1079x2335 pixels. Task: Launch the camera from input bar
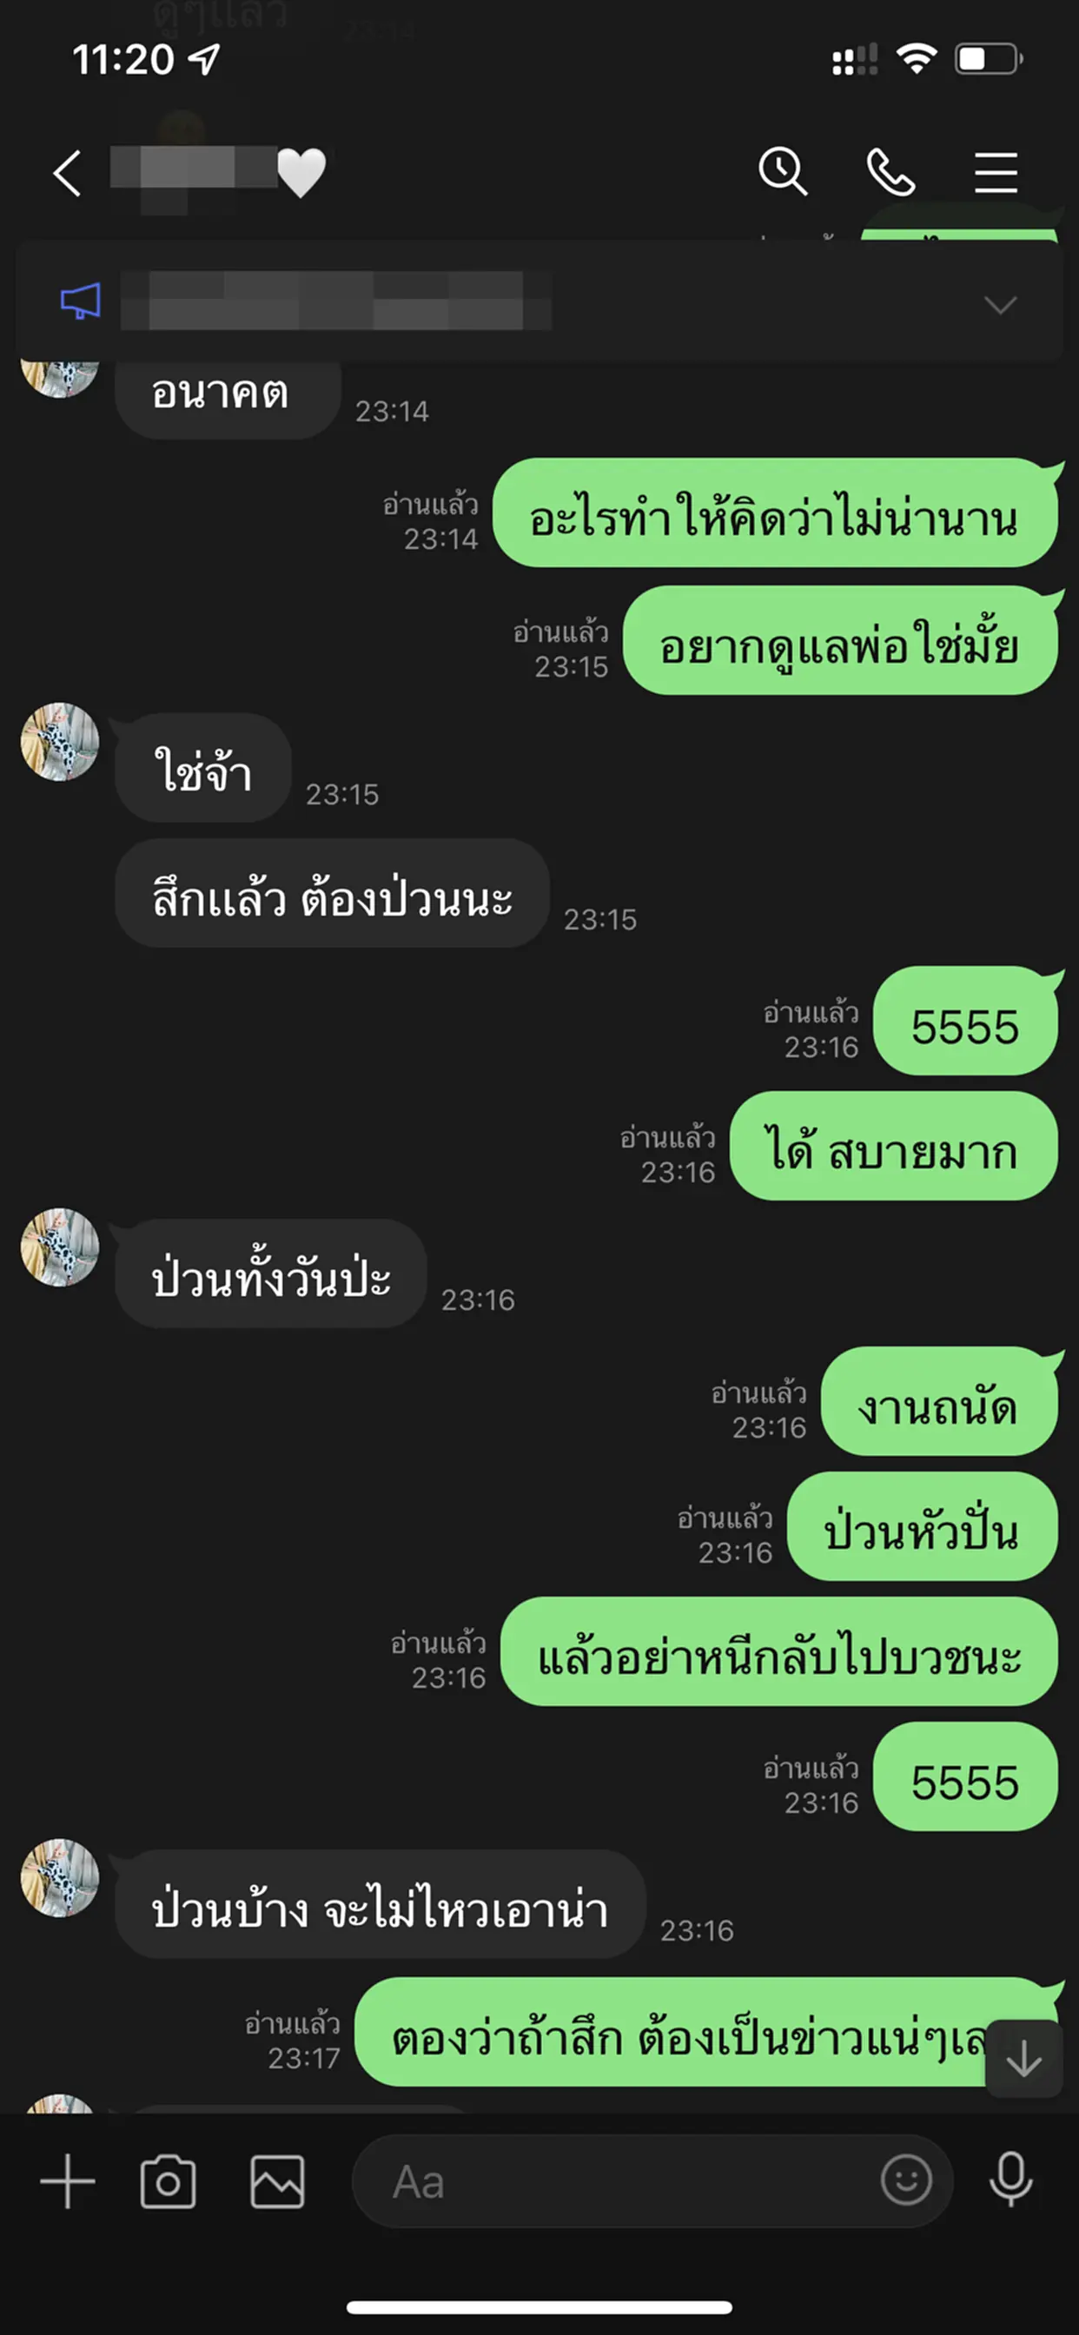(168, 2181)
